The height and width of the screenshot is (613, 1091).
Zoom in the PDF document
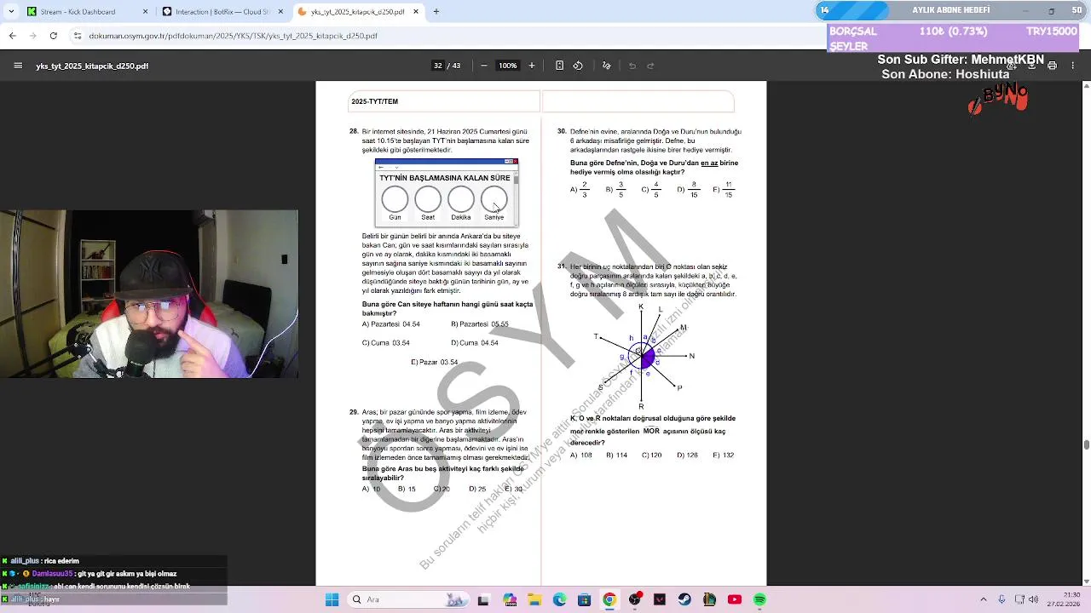(532, 66)
